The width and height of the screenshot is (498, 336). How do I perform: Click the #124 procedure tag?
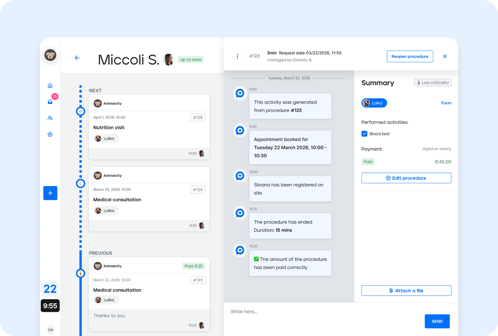(198, 189)
